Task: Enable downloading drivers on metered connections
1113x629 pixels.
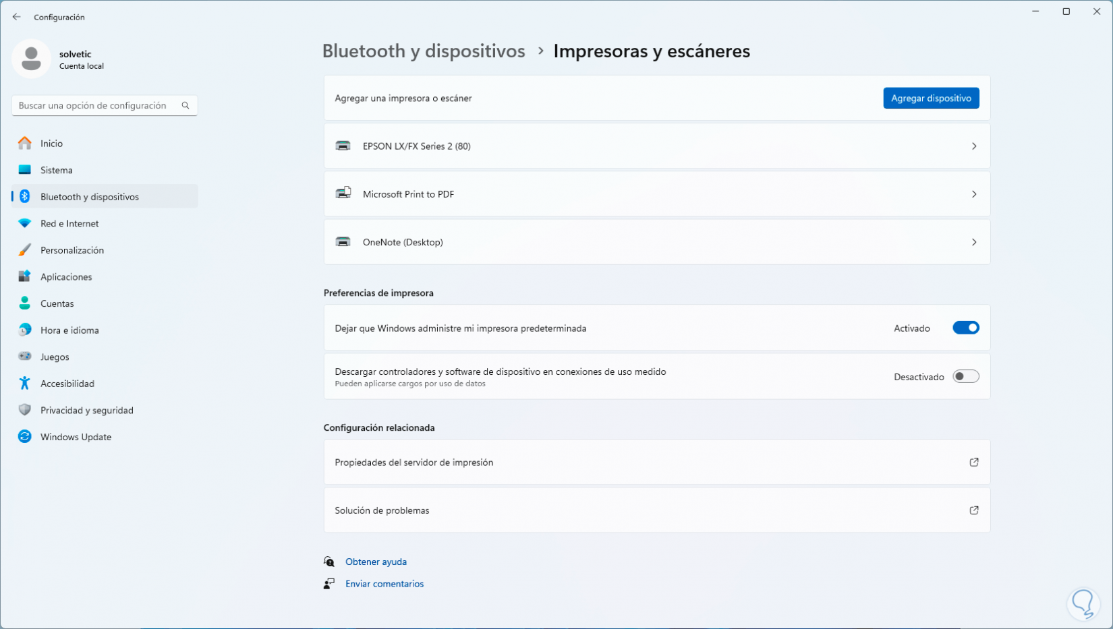Action: click(965, 376)
